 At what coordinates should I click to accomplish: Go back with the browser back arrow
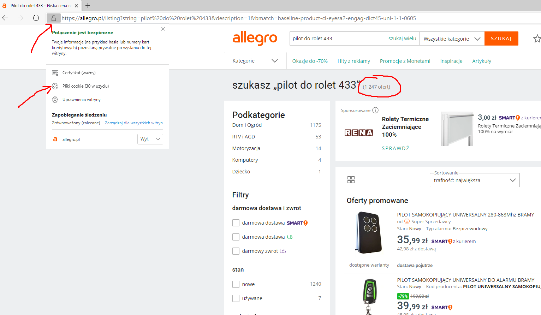5,18
